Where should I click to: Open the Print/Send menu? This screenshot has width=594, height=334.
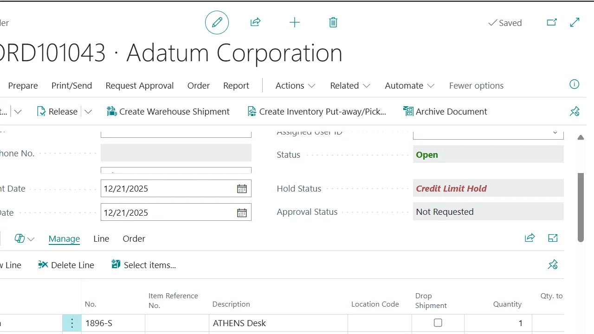(x=72, y=86)
